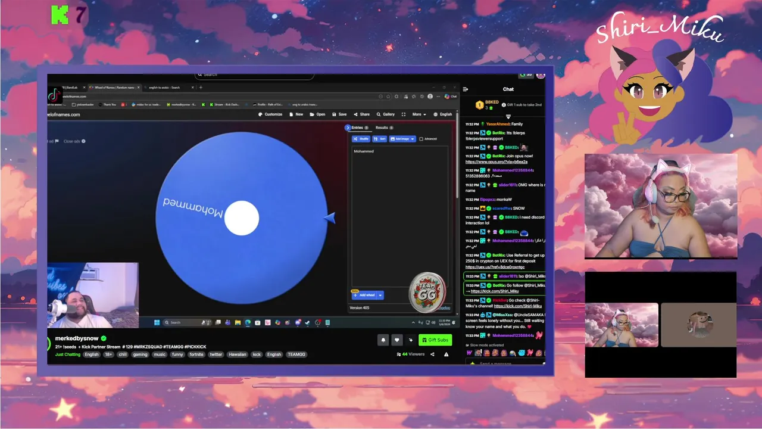Click the uex.us referral link in chat
Image resolution: width=762 pixels, height=429 pixels.
[x=495, y=267]
